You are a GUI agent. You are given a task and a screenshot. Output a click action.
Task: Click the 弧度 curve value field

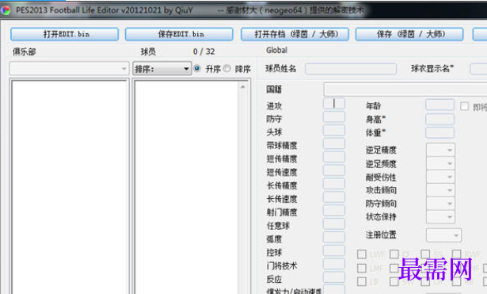334,237
